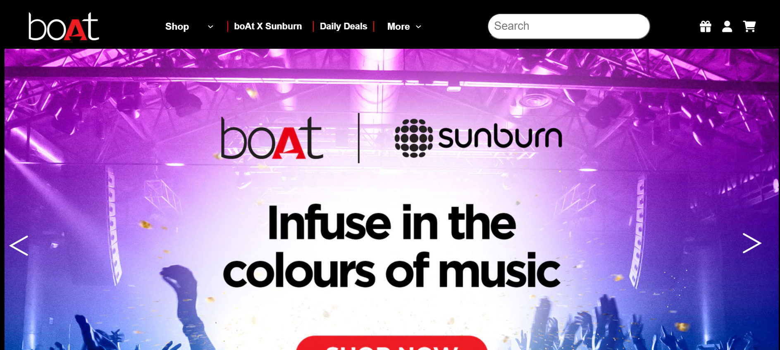Click the Sunburn logo in banner
780x350 pixels.
click(478, 138)
